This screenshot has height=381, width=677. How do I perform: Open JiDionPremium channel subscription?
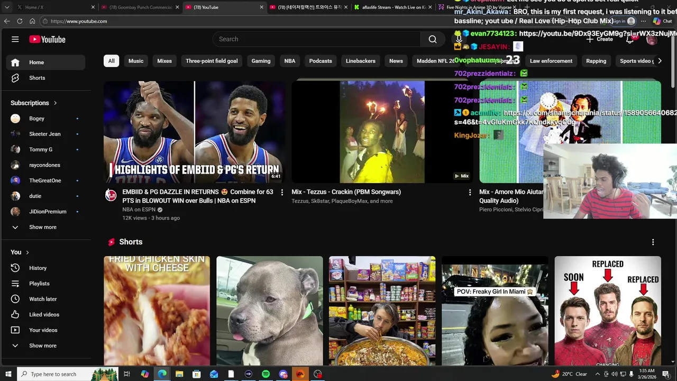click(x=45, y=212)
